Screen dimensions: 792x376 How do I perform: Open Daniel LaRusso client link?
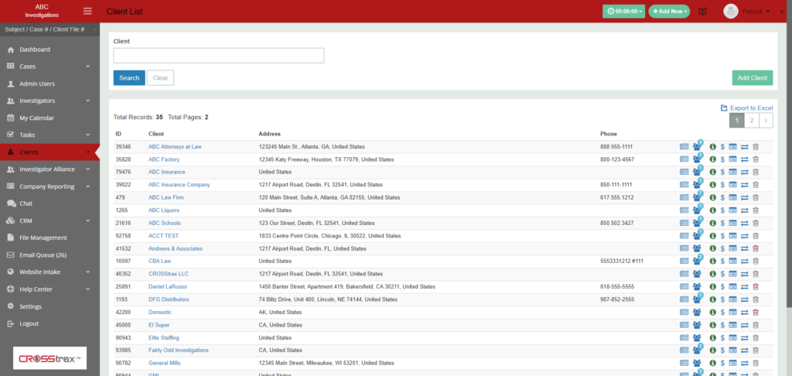168,286
